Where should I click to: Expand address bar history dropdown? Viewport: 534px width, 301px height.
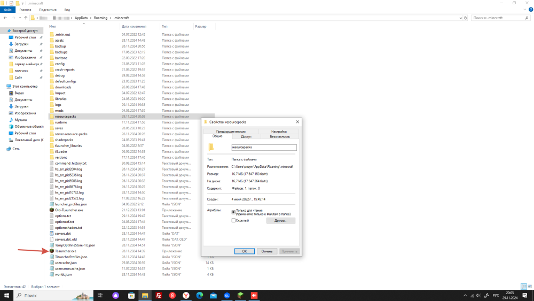click(460, 18)
